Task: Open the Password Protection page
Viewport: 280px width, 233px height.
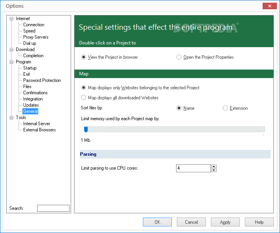Action: 42,80
